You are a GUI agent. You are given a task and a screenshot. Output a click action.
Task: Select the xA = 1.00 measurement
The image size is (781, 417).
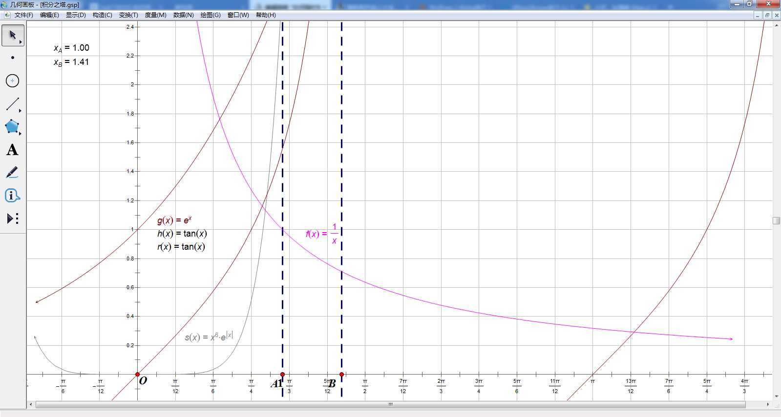(71, 48)
